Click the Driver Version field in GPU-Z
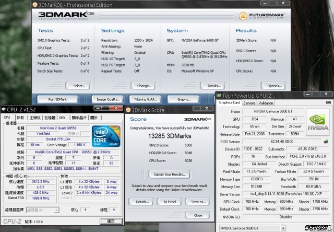The height and width of the screenshot is (232, 334). [286, 194]
